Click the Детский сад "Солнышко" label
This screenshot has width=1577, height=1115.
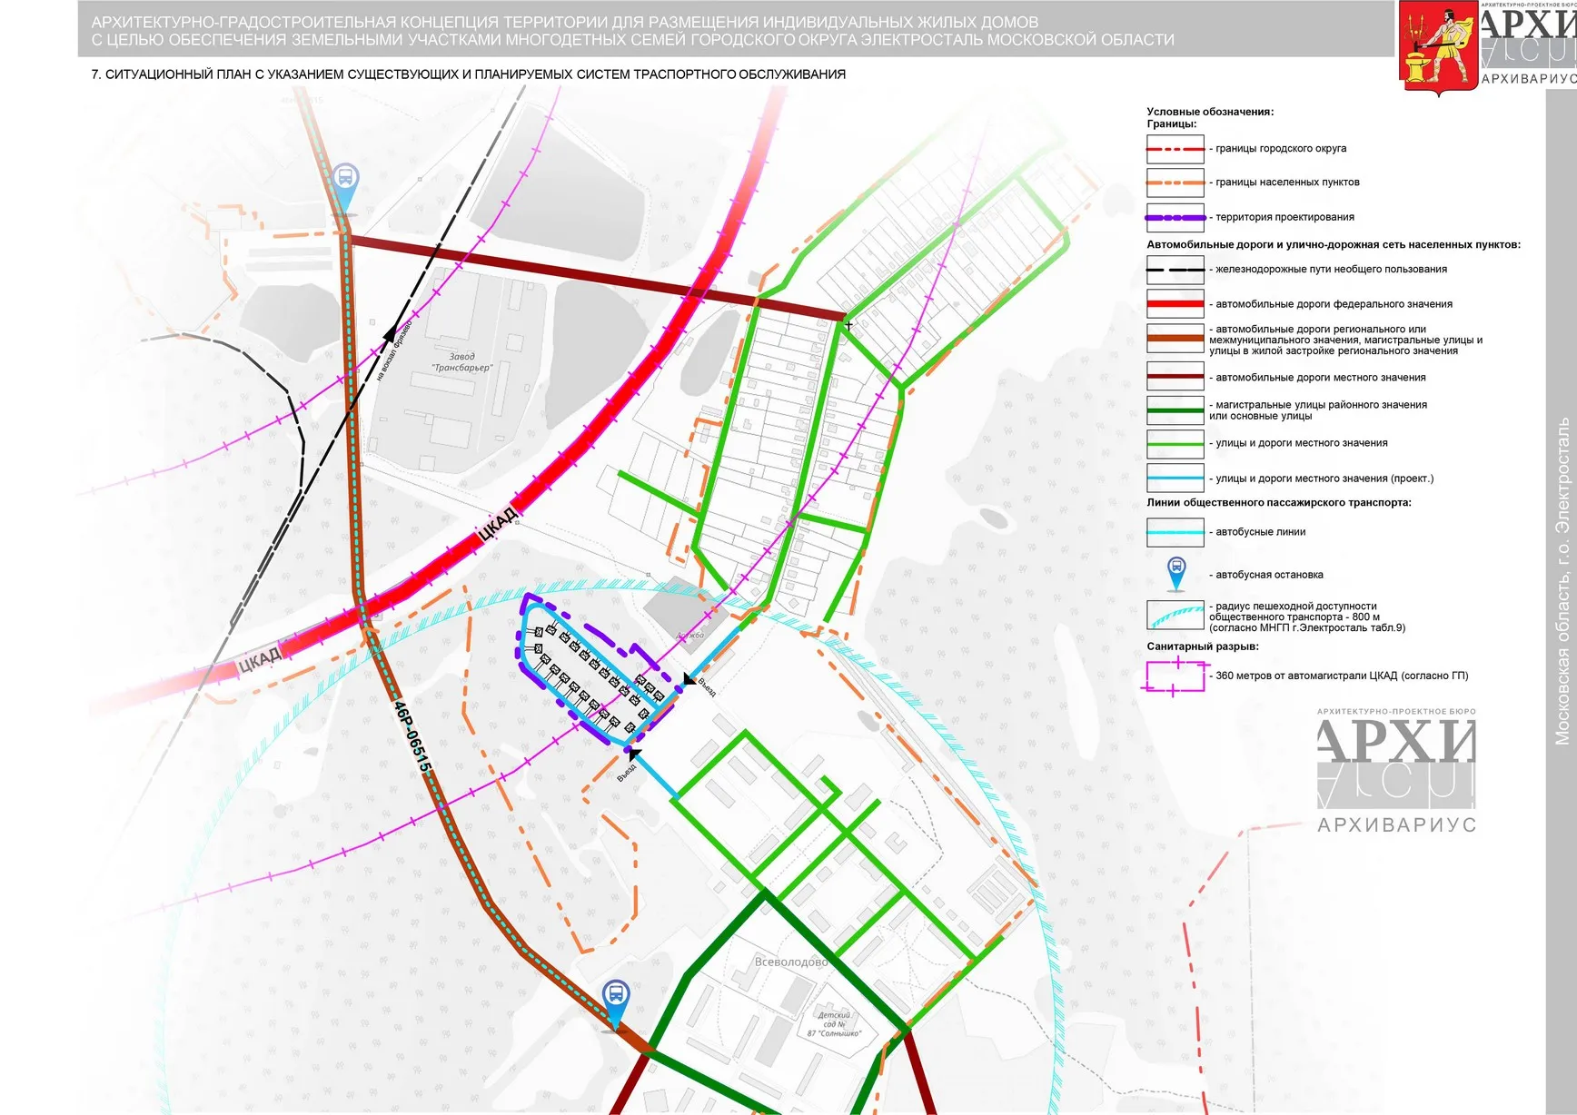[x=834, y=1024]
